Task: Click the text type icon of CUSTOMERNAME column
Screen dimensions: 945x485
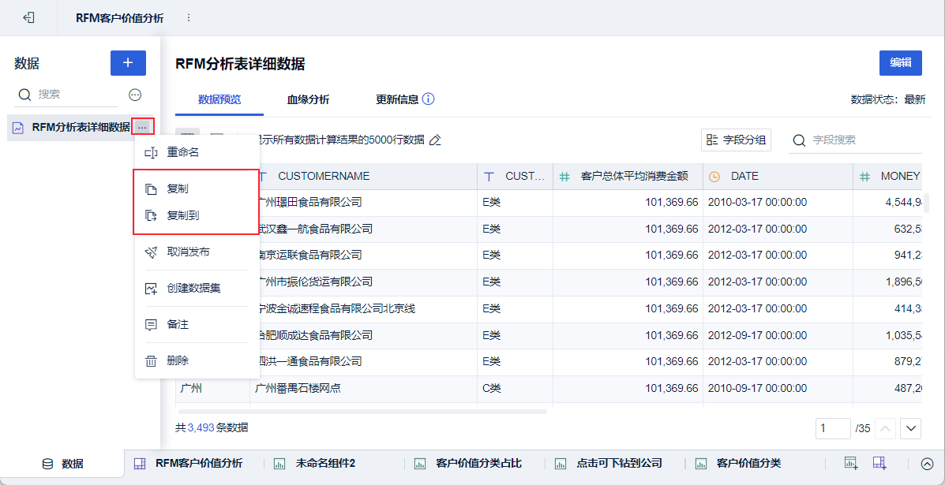Action: pyautogui.click(x=263, y=177)
